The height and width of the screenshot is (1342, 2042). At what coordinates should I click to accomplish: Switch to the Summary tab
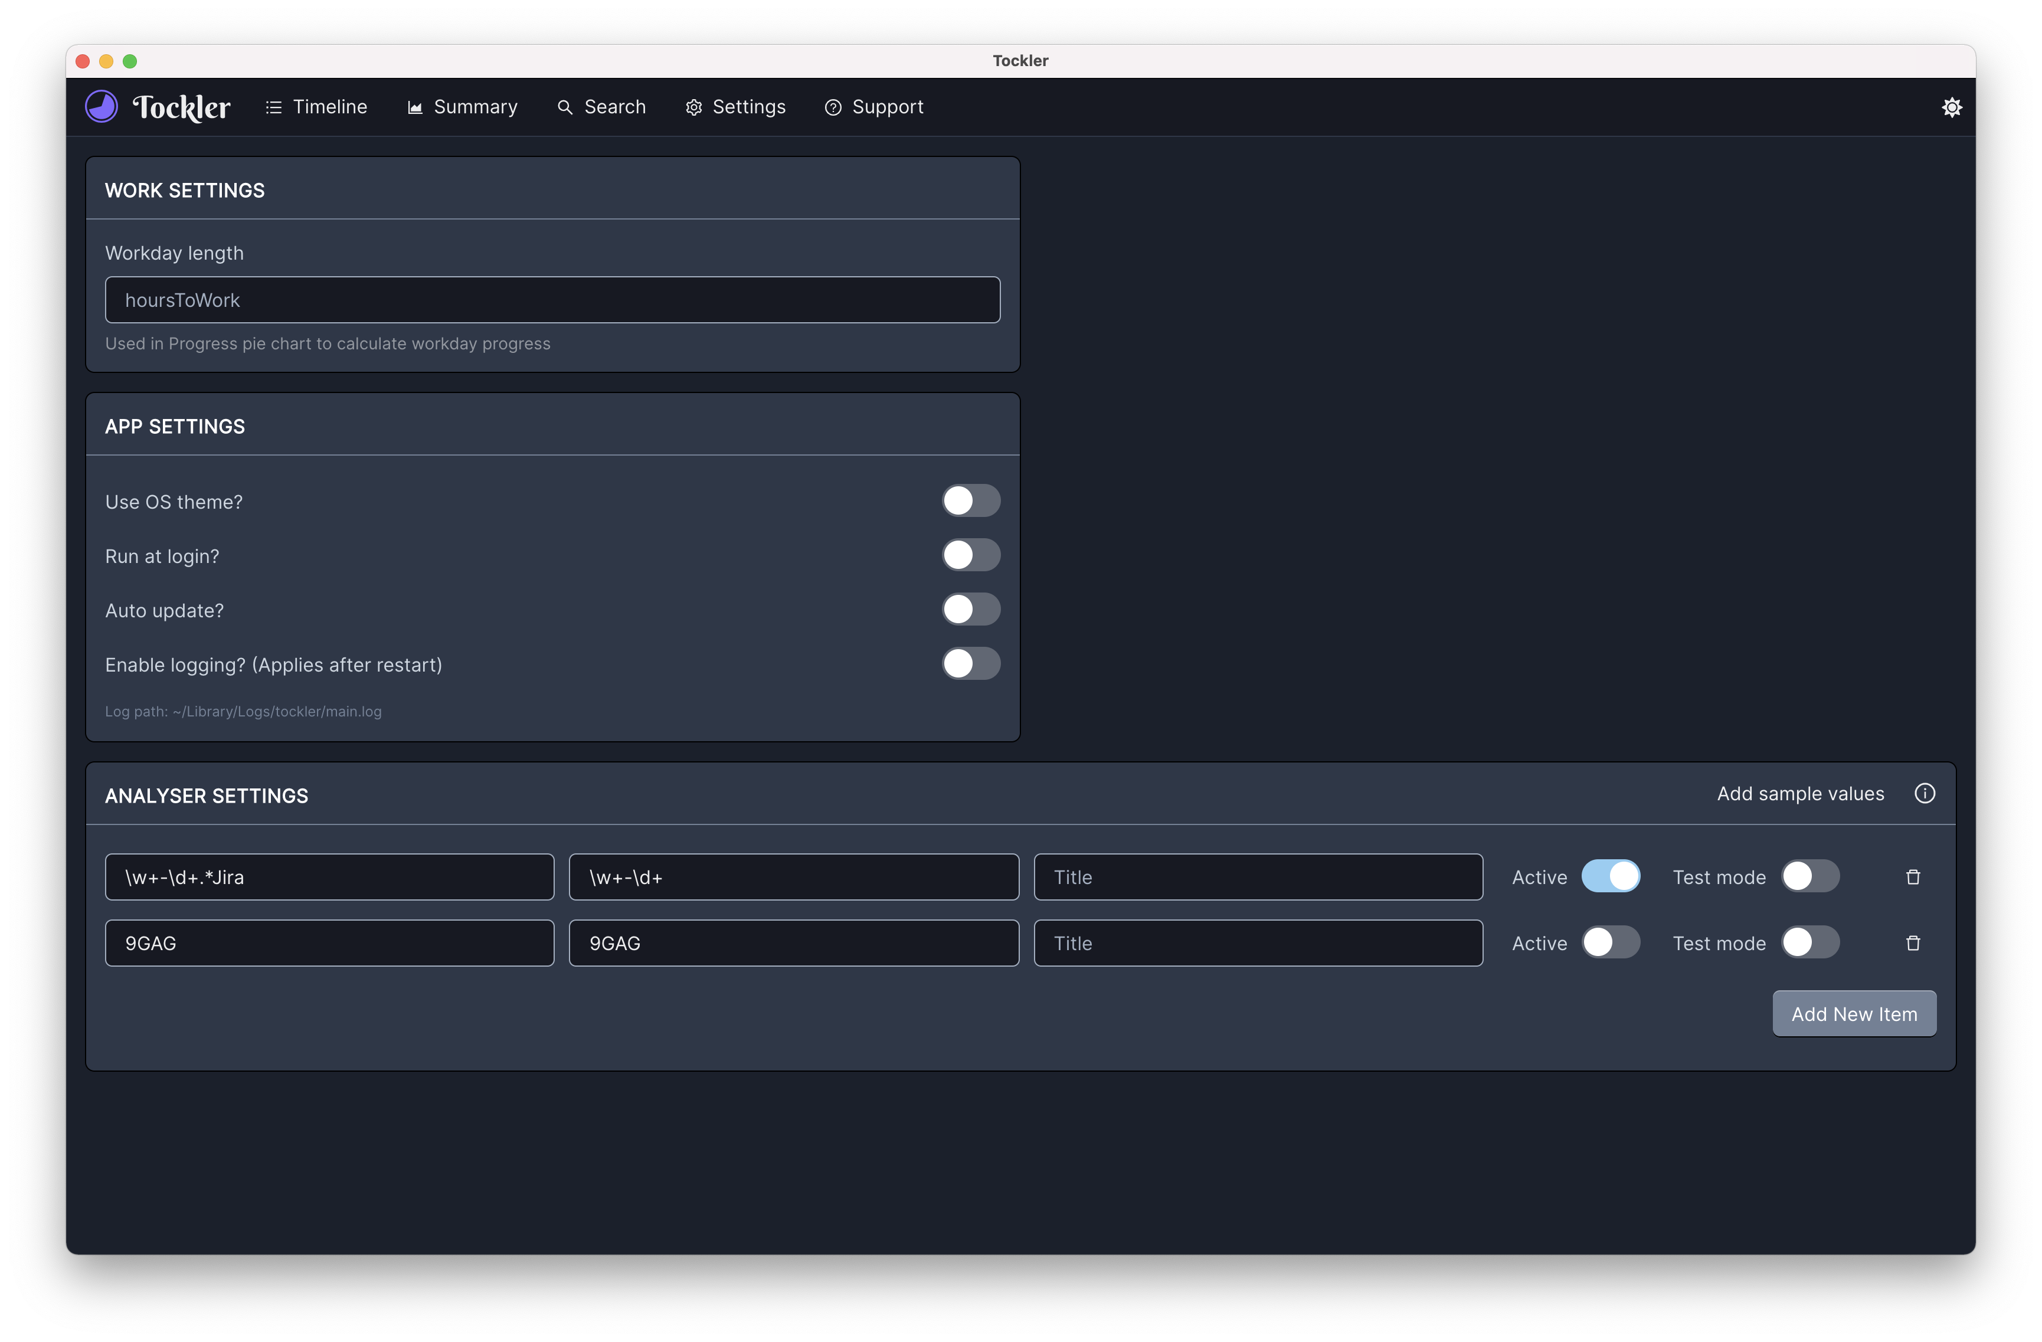(x=463, y=107)
